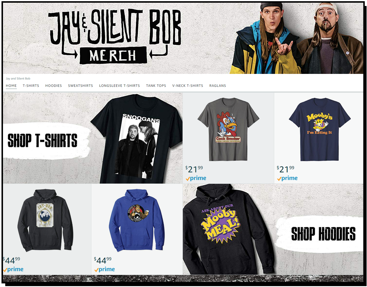This screenshot has width=367, height=287.
Task: Click the SHOP HOODIES banner text
Action: (323, 234)
